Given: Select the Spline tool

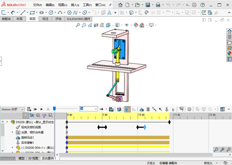Looking at the screenshot, I should [x=75, y=12].
